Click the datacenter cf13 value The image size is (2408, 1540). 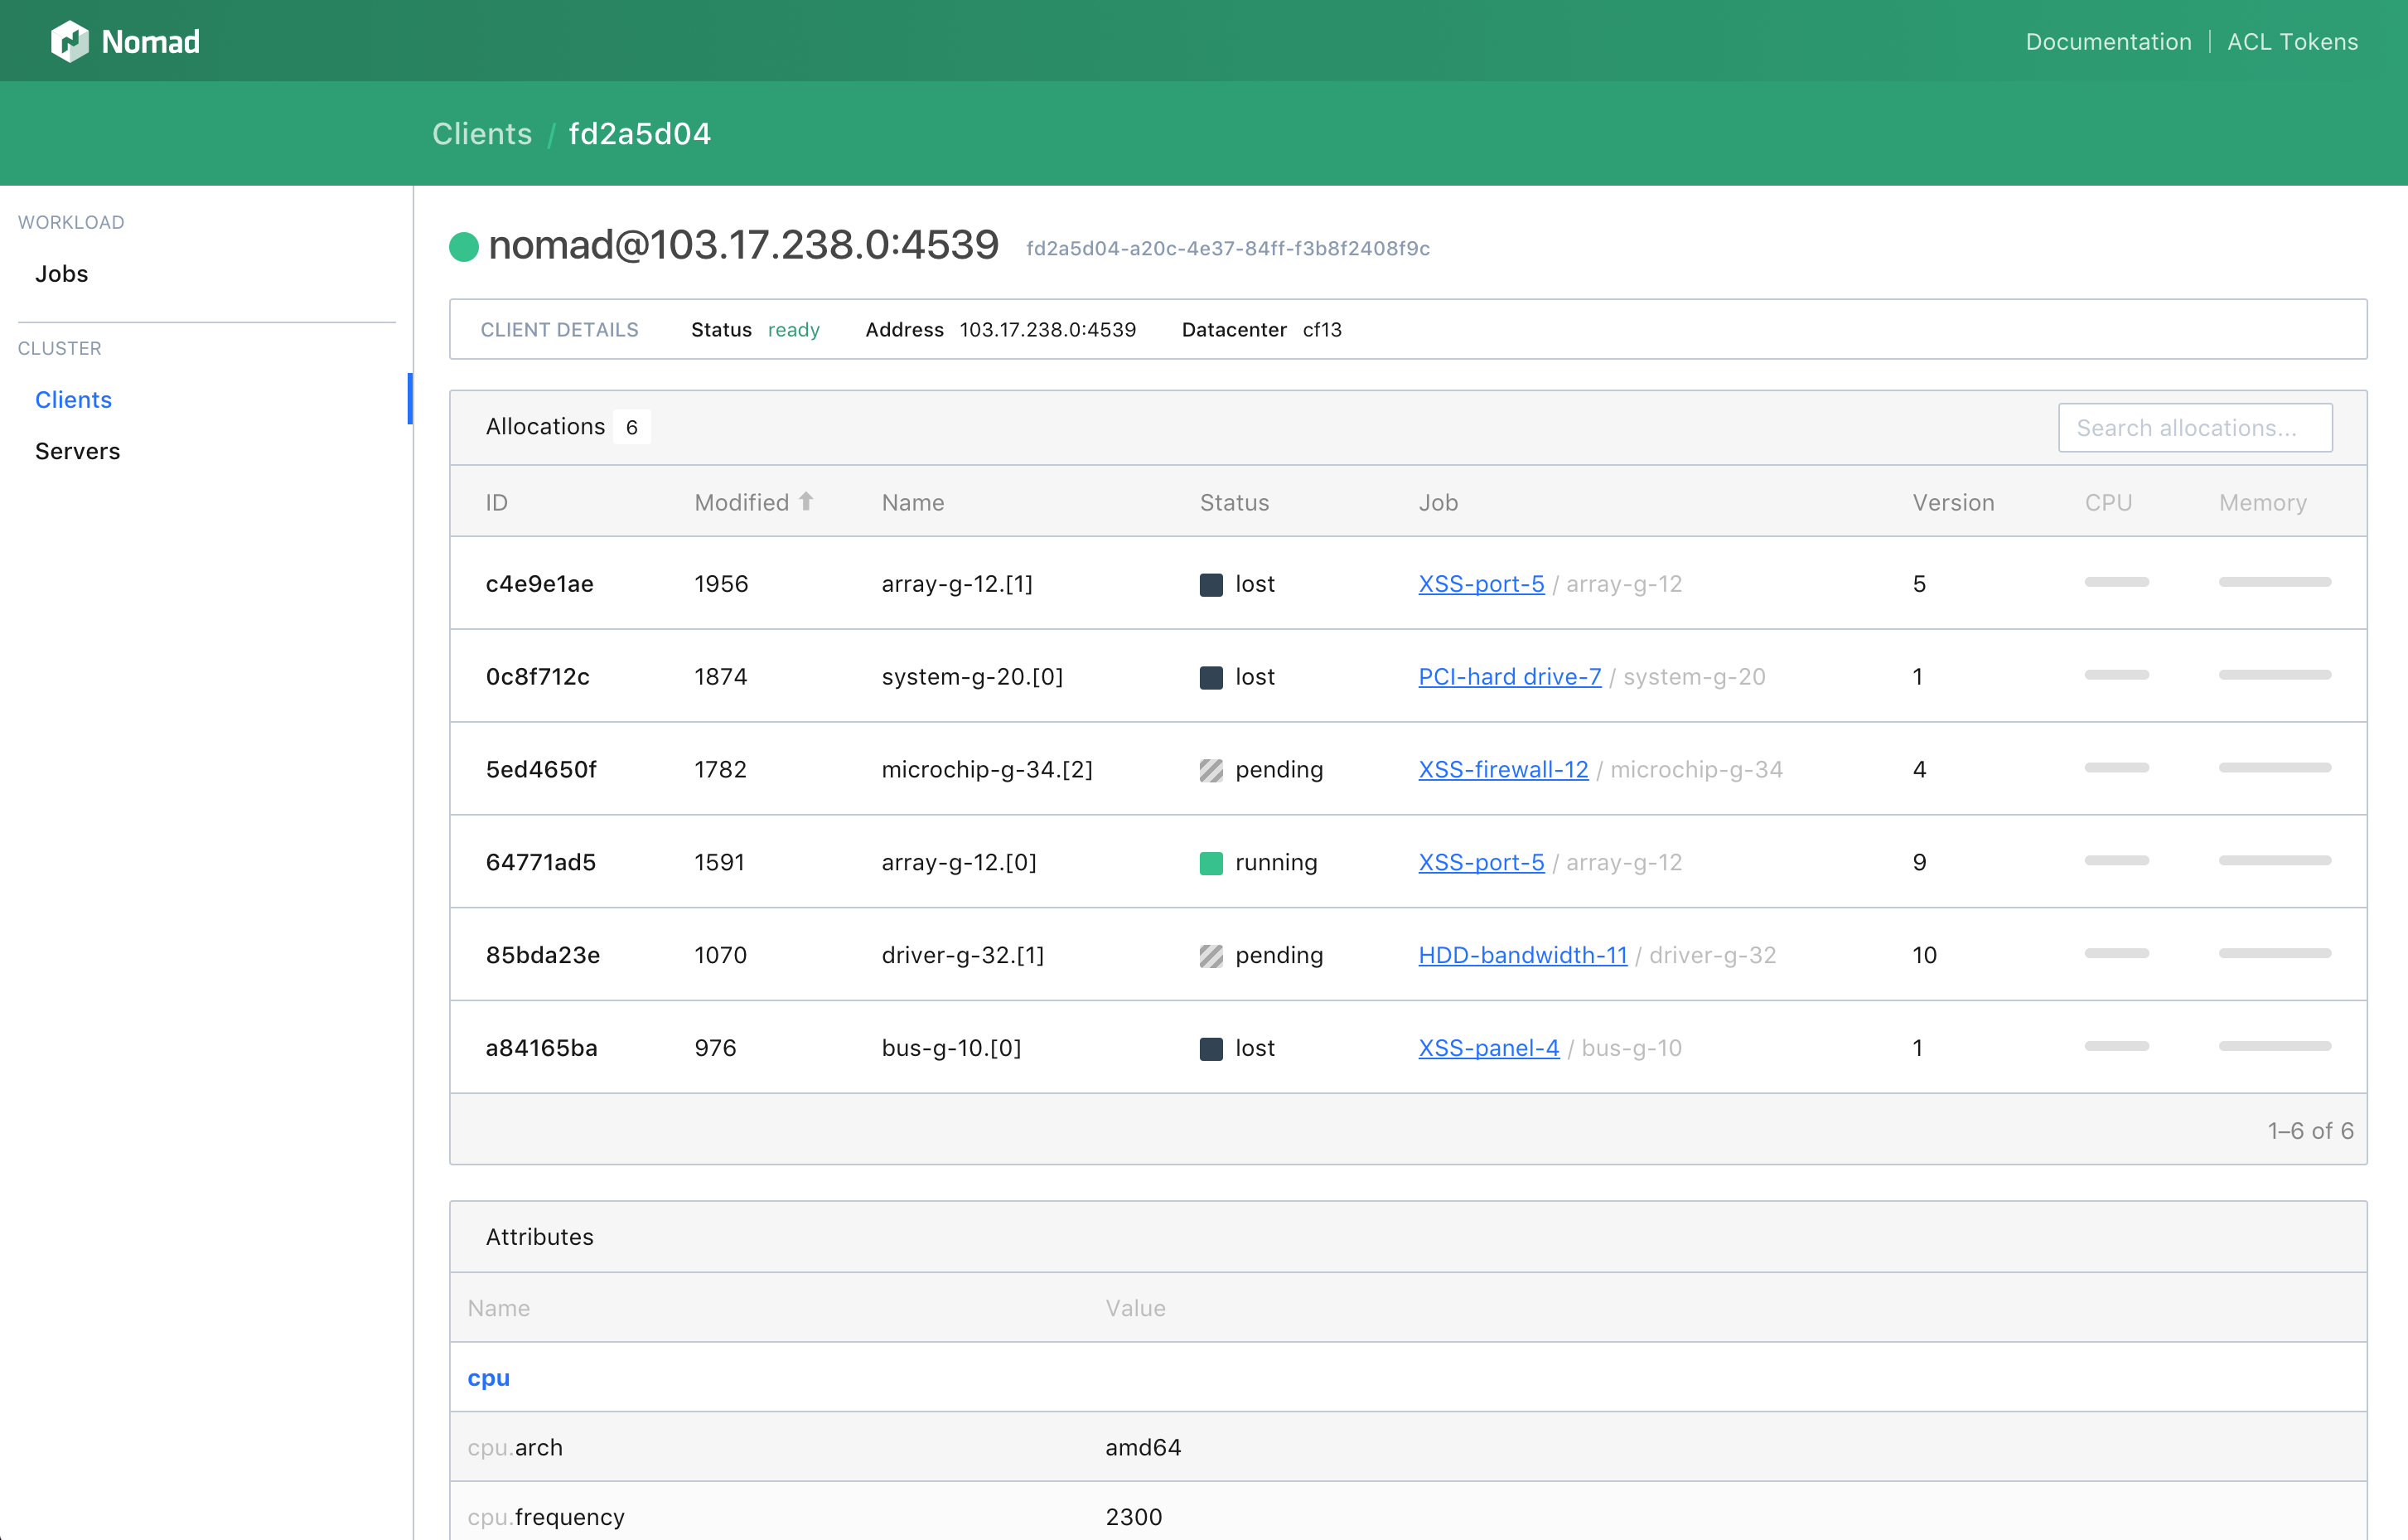click(x=1322, y=330)
